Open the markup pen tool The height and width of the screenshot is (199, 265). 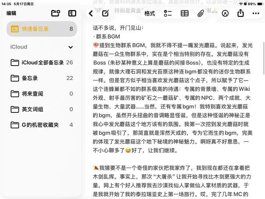(225, 13)
